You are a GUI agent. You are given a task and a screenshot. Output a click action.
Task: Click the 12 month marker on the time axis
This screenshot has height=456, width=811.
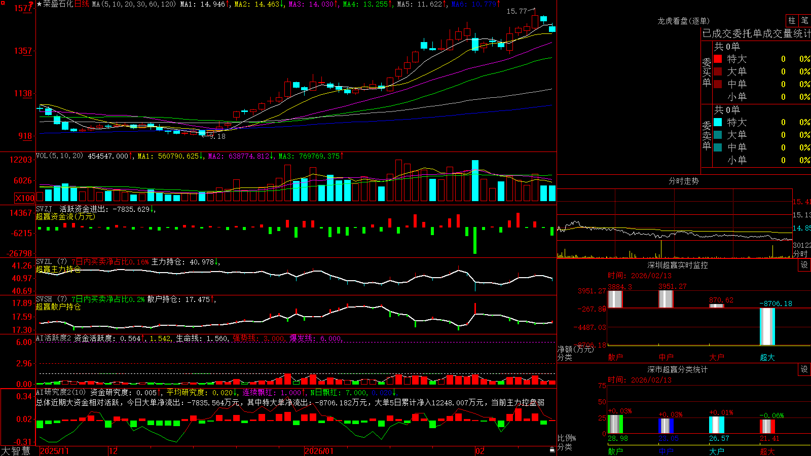[x=114, y=451]
